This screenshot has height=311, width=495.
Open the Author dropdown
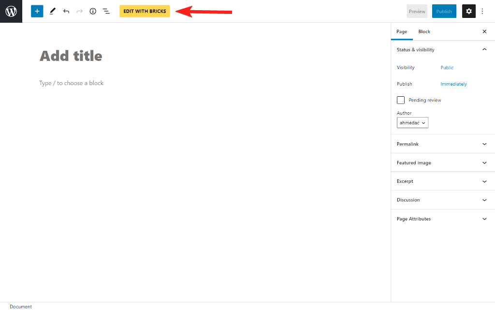click(412, 123)
